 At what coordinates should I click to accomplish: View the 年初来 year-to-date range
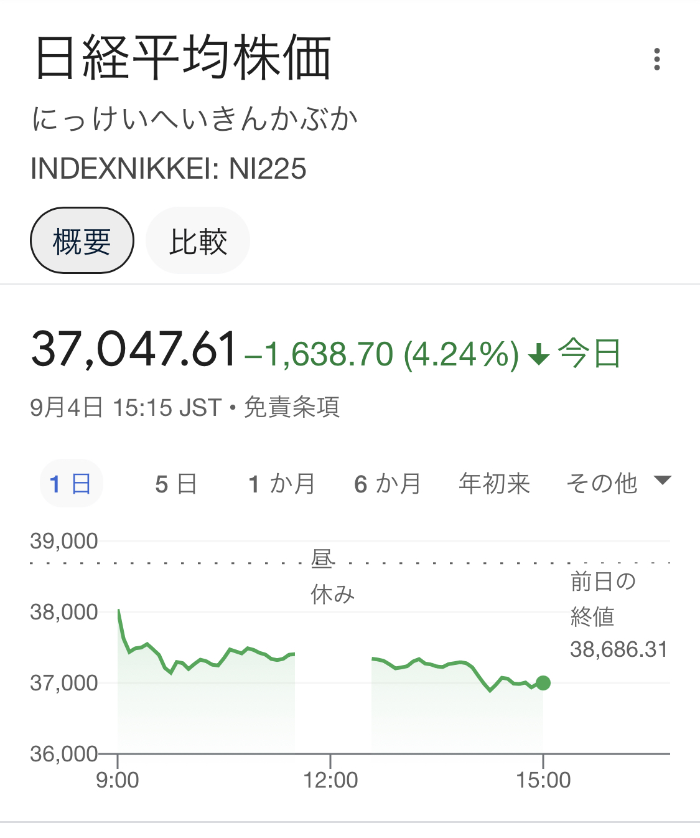point(495,484)
